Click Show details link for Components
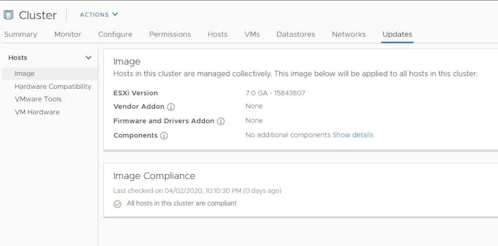Viewport: 498px width, 246px height. click(x=352, y=135)
